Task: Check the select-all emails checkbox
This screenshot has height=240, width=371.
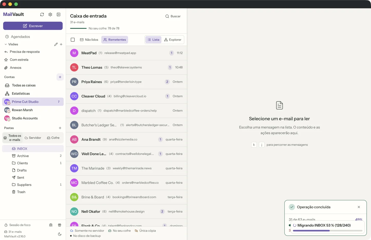Action: (73, 40)
